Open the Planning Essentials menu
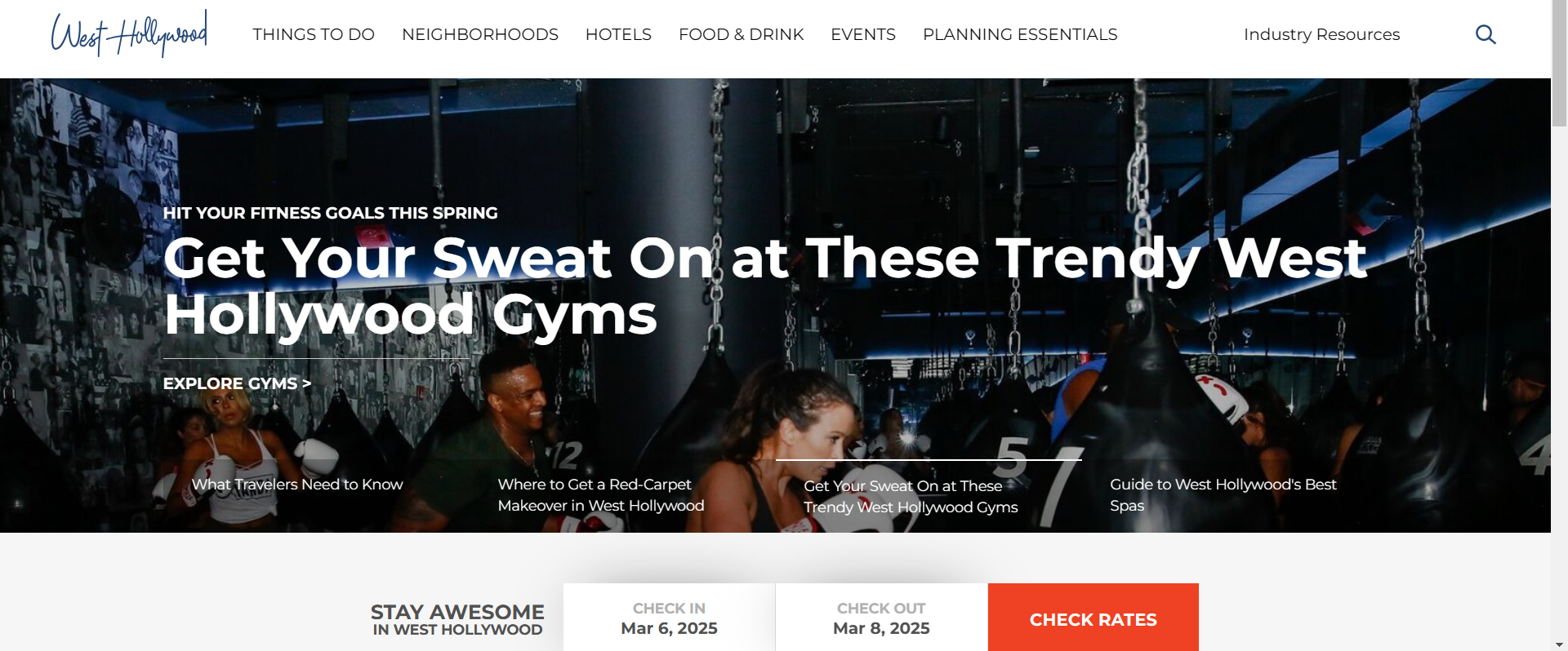Viewport: 1568px width, 651px height. tap(1020, 34)
